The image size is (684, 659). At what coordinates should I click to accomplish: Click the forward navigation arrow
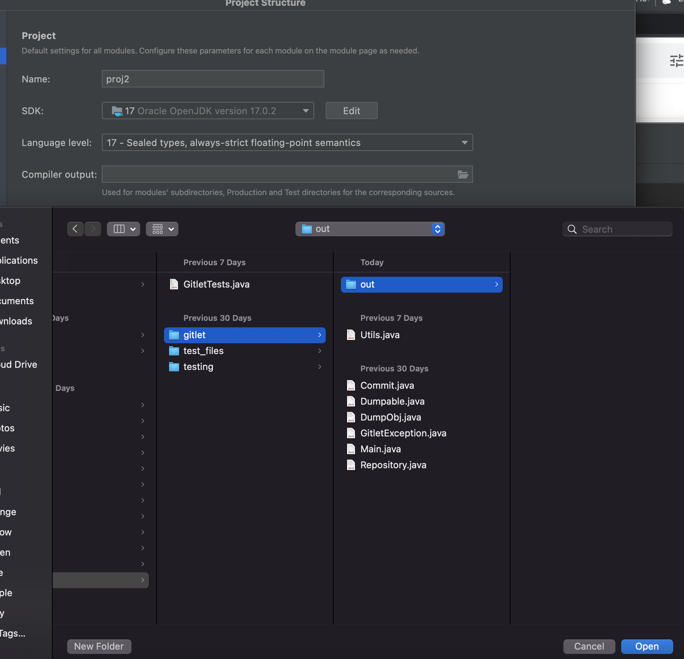click(x=93, y=229)
